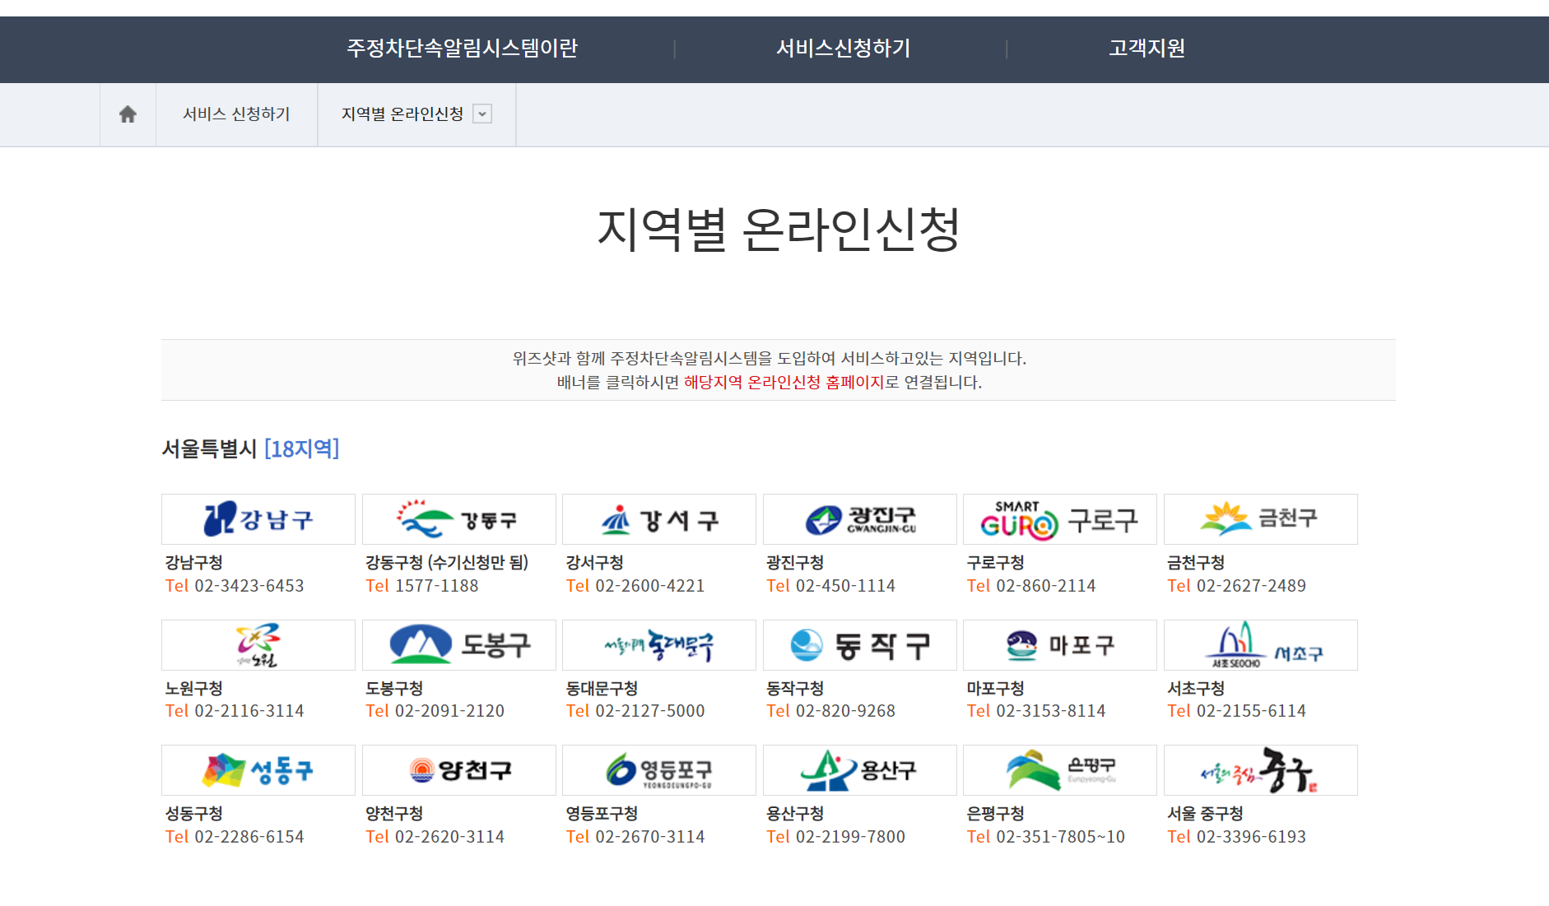This screenshot has height=906, width=1549.
Task: Click phone number Tel 02-2286-6154
Action: click(x=235, y=837)
